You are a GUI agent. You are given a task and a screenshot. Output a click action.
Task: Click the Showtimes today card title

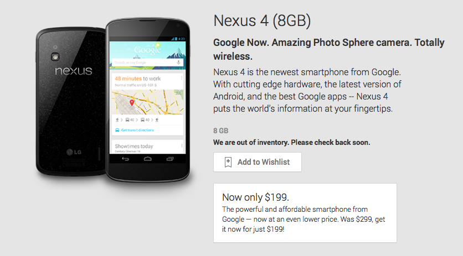coord(134,147)
